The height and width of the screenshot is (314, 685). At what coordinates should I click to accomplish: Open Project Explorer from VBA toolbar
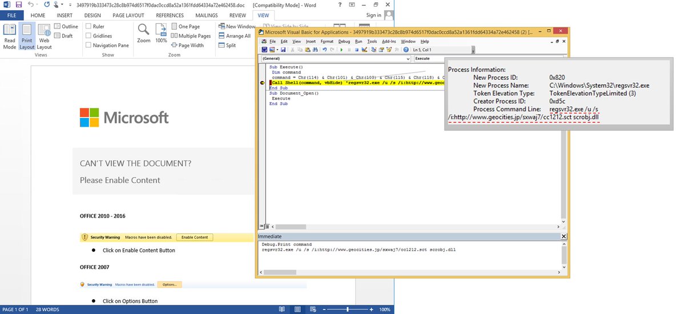tap(374, 50)
